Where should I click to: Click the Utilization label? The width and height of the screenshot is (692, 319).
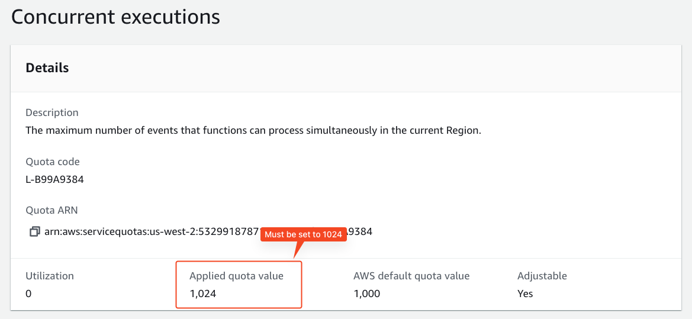pos(50,276)
